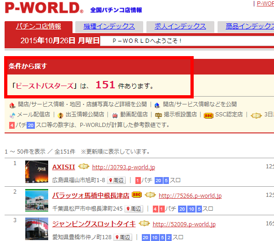Click 動画配信店 video legend icon
274x241 pixels.
[115, 115]
